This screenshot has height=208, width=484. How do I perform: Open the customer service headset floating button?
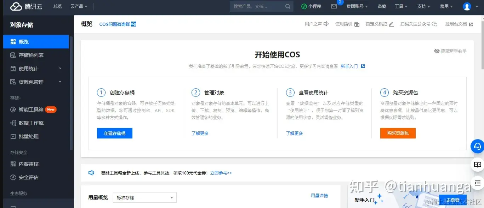[477, 146]
